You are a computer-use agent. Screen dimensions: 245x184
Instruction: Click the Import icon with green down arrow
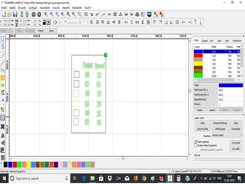(x=22, y=14)
